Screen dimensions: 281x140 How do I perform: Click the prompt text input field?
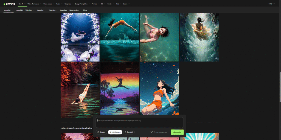pyautogui.click(x=140, y=122)
